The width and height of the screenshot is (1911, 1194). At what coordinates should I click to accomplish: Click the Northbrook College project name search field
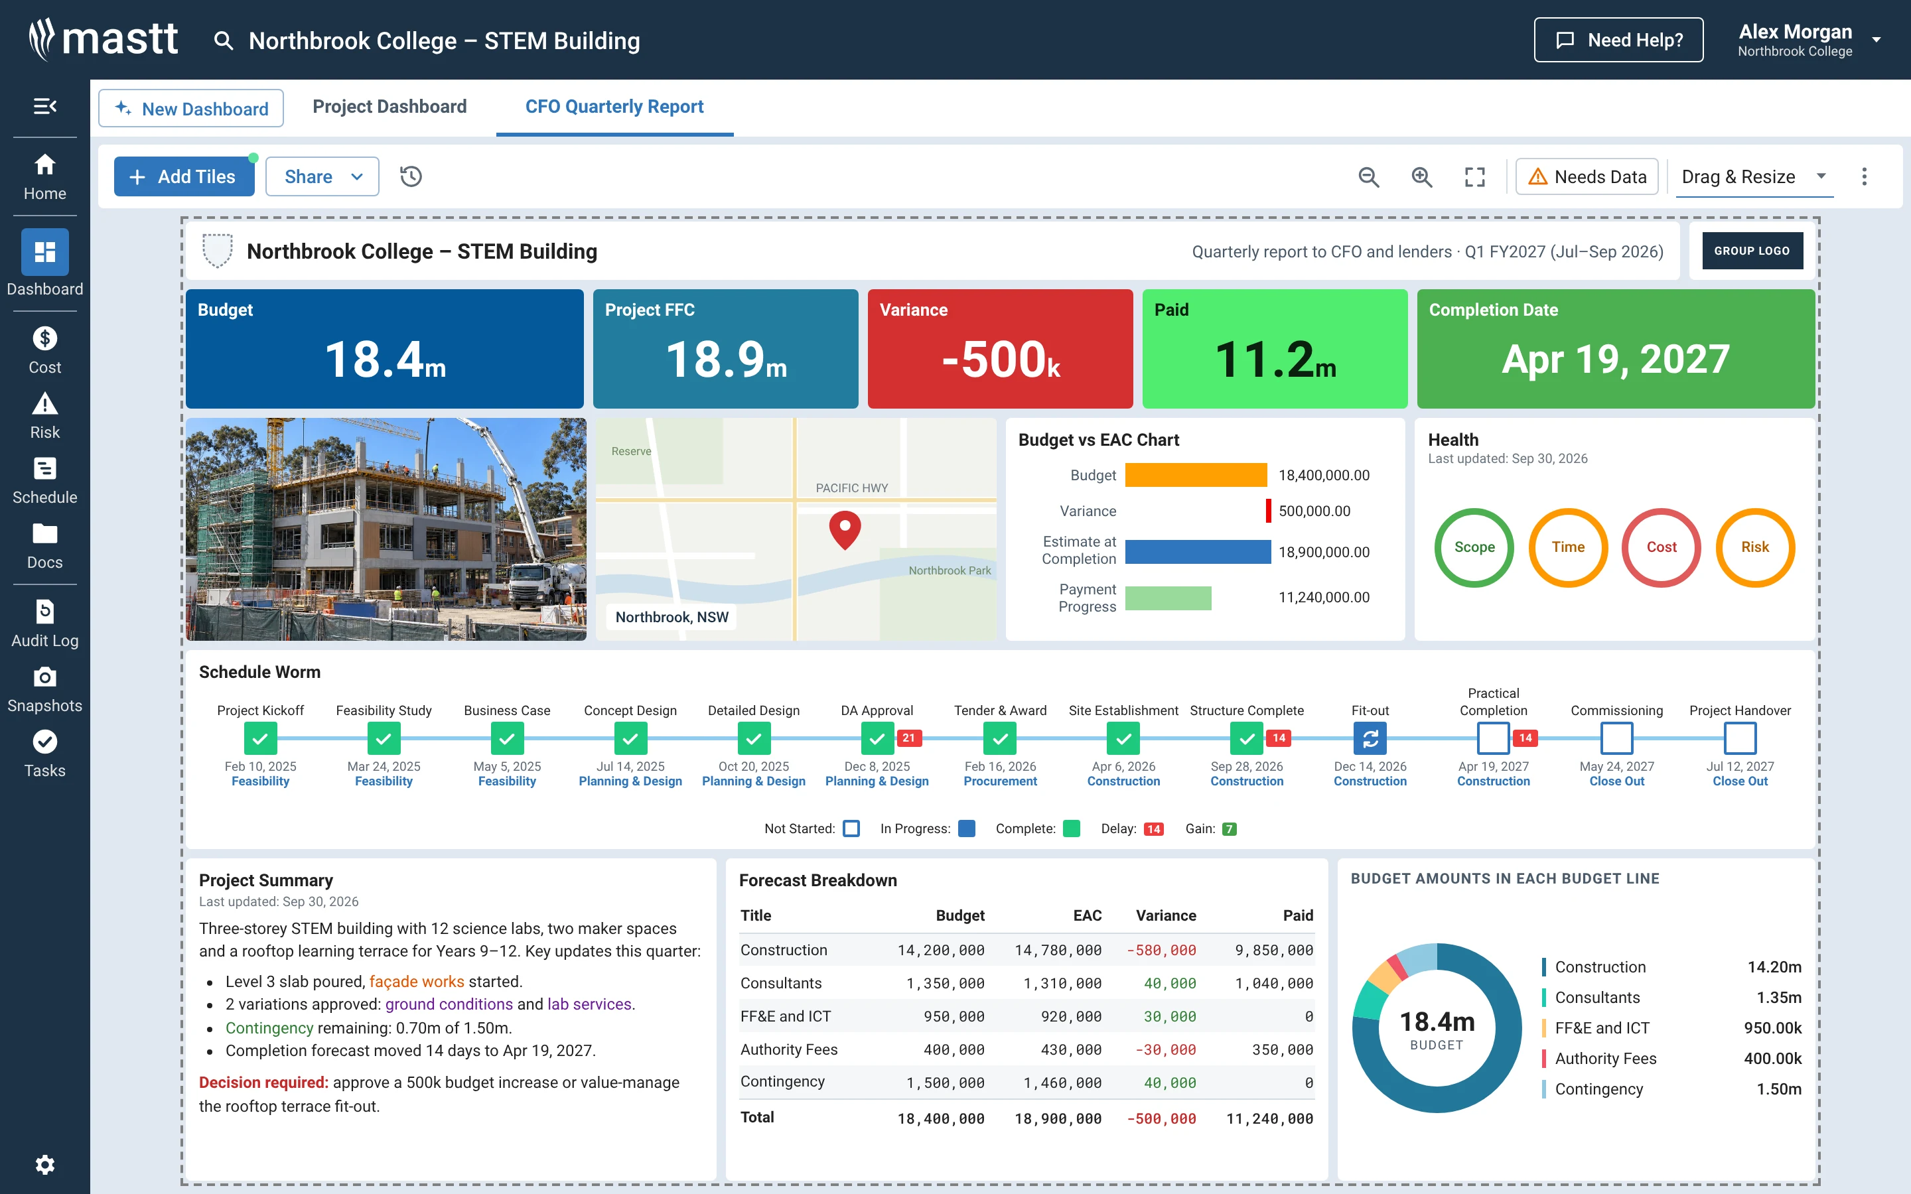444,41
